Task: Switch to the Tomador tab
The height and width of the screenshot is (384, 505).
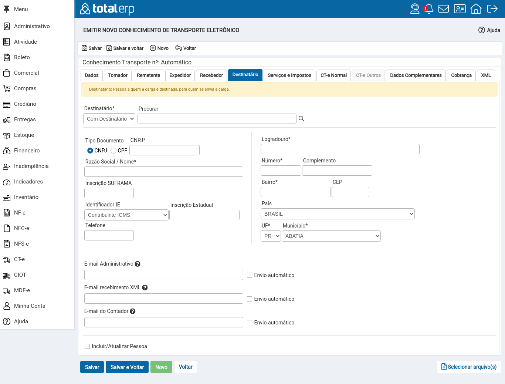Action: tap(118, 75)
